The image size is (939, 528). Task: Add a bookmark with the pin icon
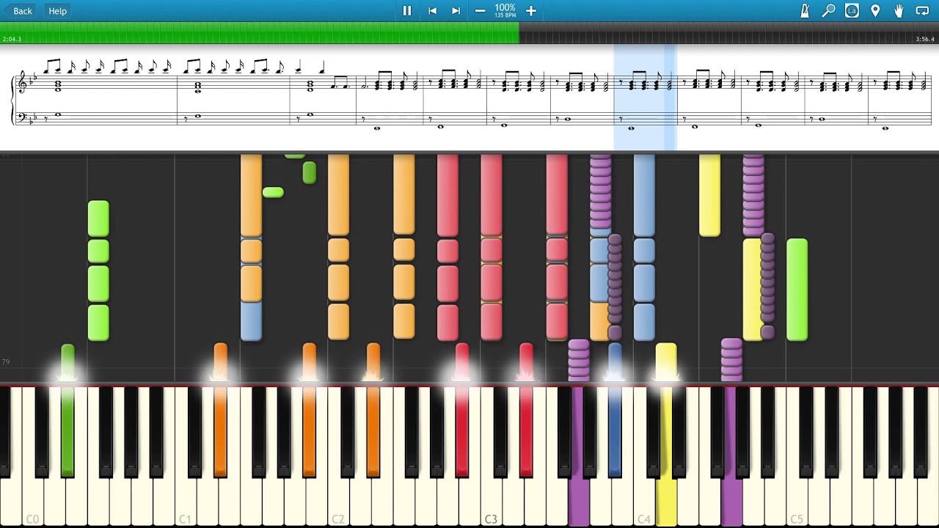[x=875, y=11]
